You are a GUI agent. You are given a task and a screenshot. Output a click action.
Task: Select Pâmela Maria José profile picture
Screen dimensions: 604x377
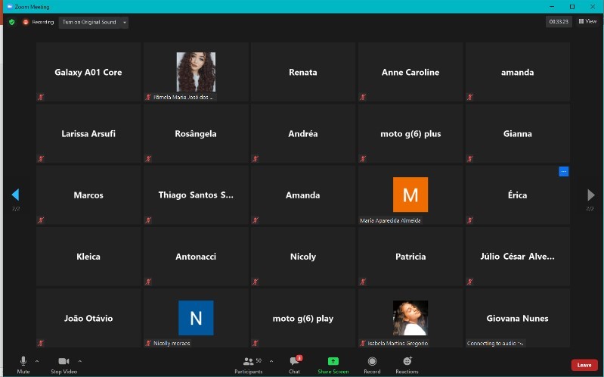pos(196,72)
